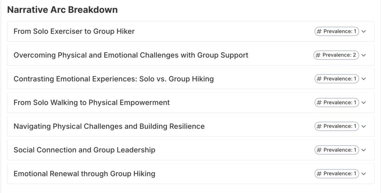
Task: Select 'Overcoming Physical and Emotional Challenges with Group Support'
Action: [x=131, y=55]
